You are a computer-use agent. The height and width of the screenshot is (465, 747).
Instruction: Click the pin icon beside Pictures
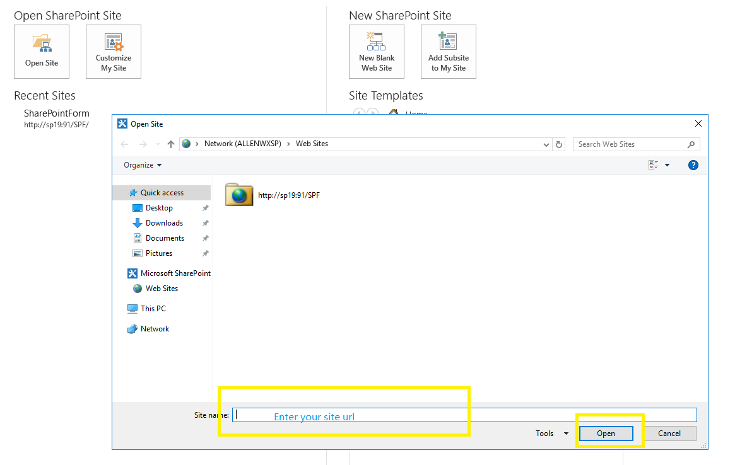205,254
